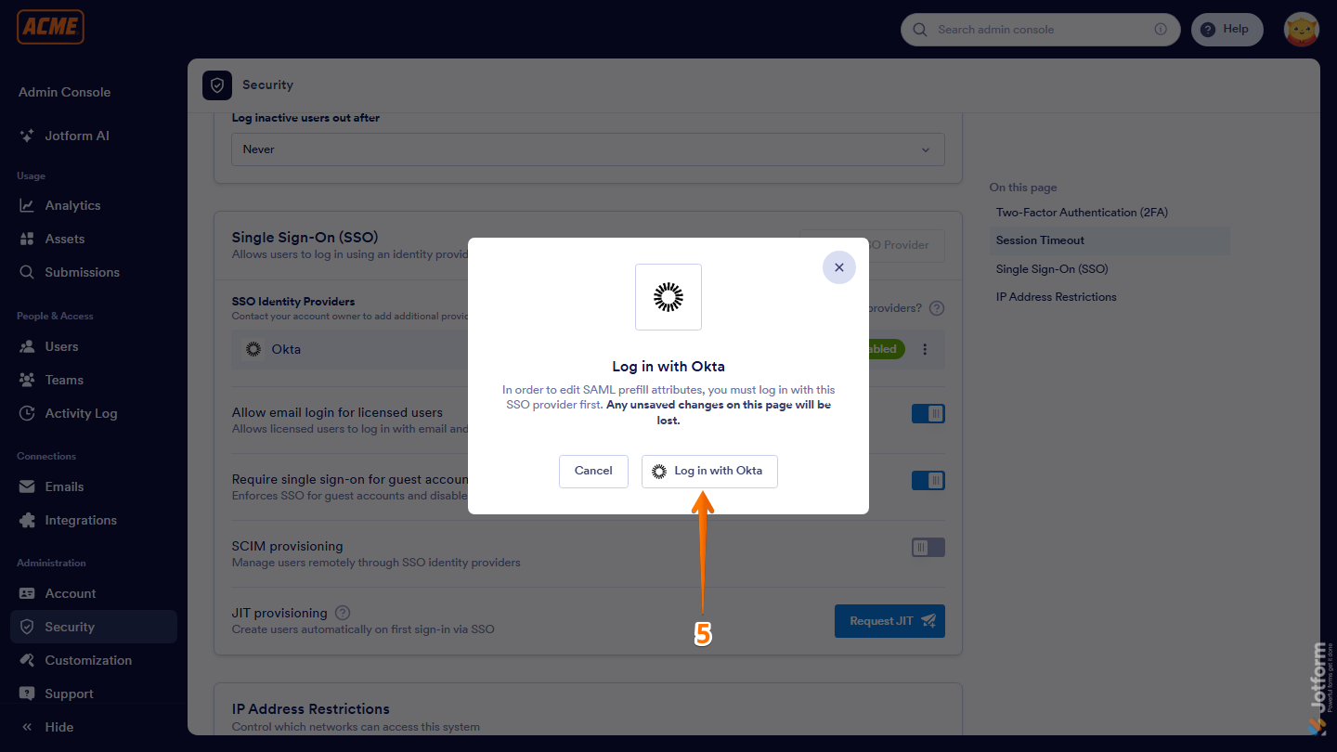Image resolution: width=1337 pixels, height=752 pixels.
Task: Click Okta logo in dialog
Action: point(668,297)
